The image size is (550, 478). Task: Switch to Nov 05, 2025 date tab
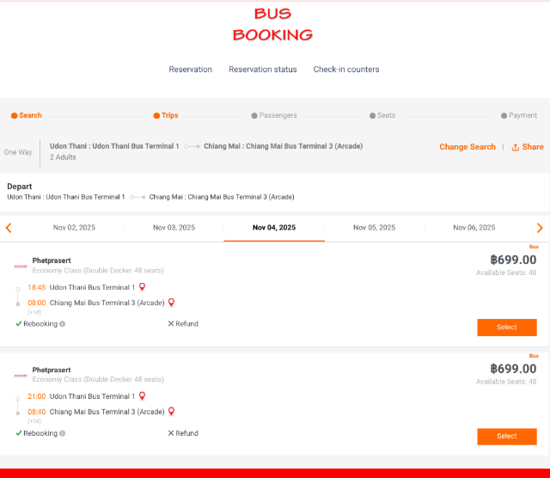point(374,228)
